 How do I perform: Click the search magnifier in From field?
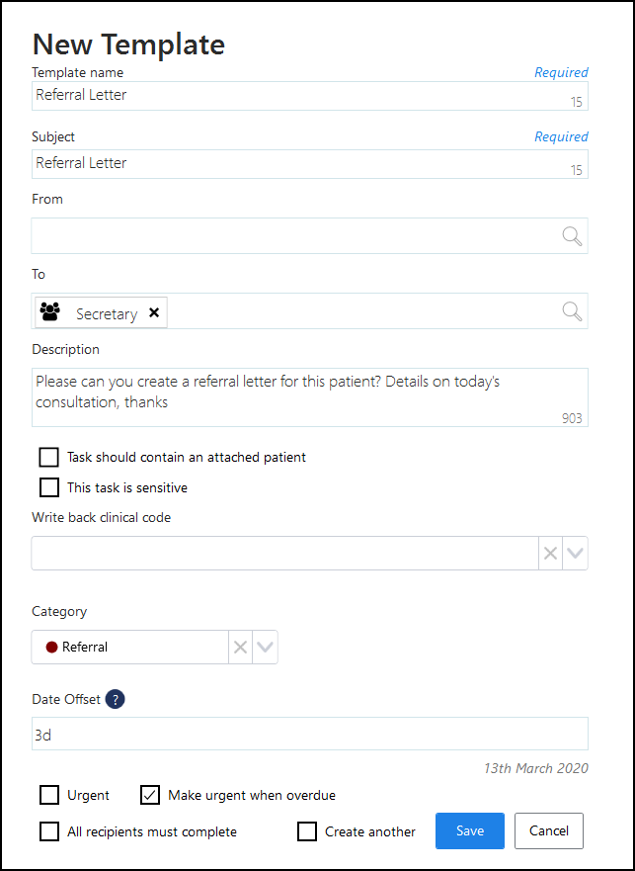point(572,235)
